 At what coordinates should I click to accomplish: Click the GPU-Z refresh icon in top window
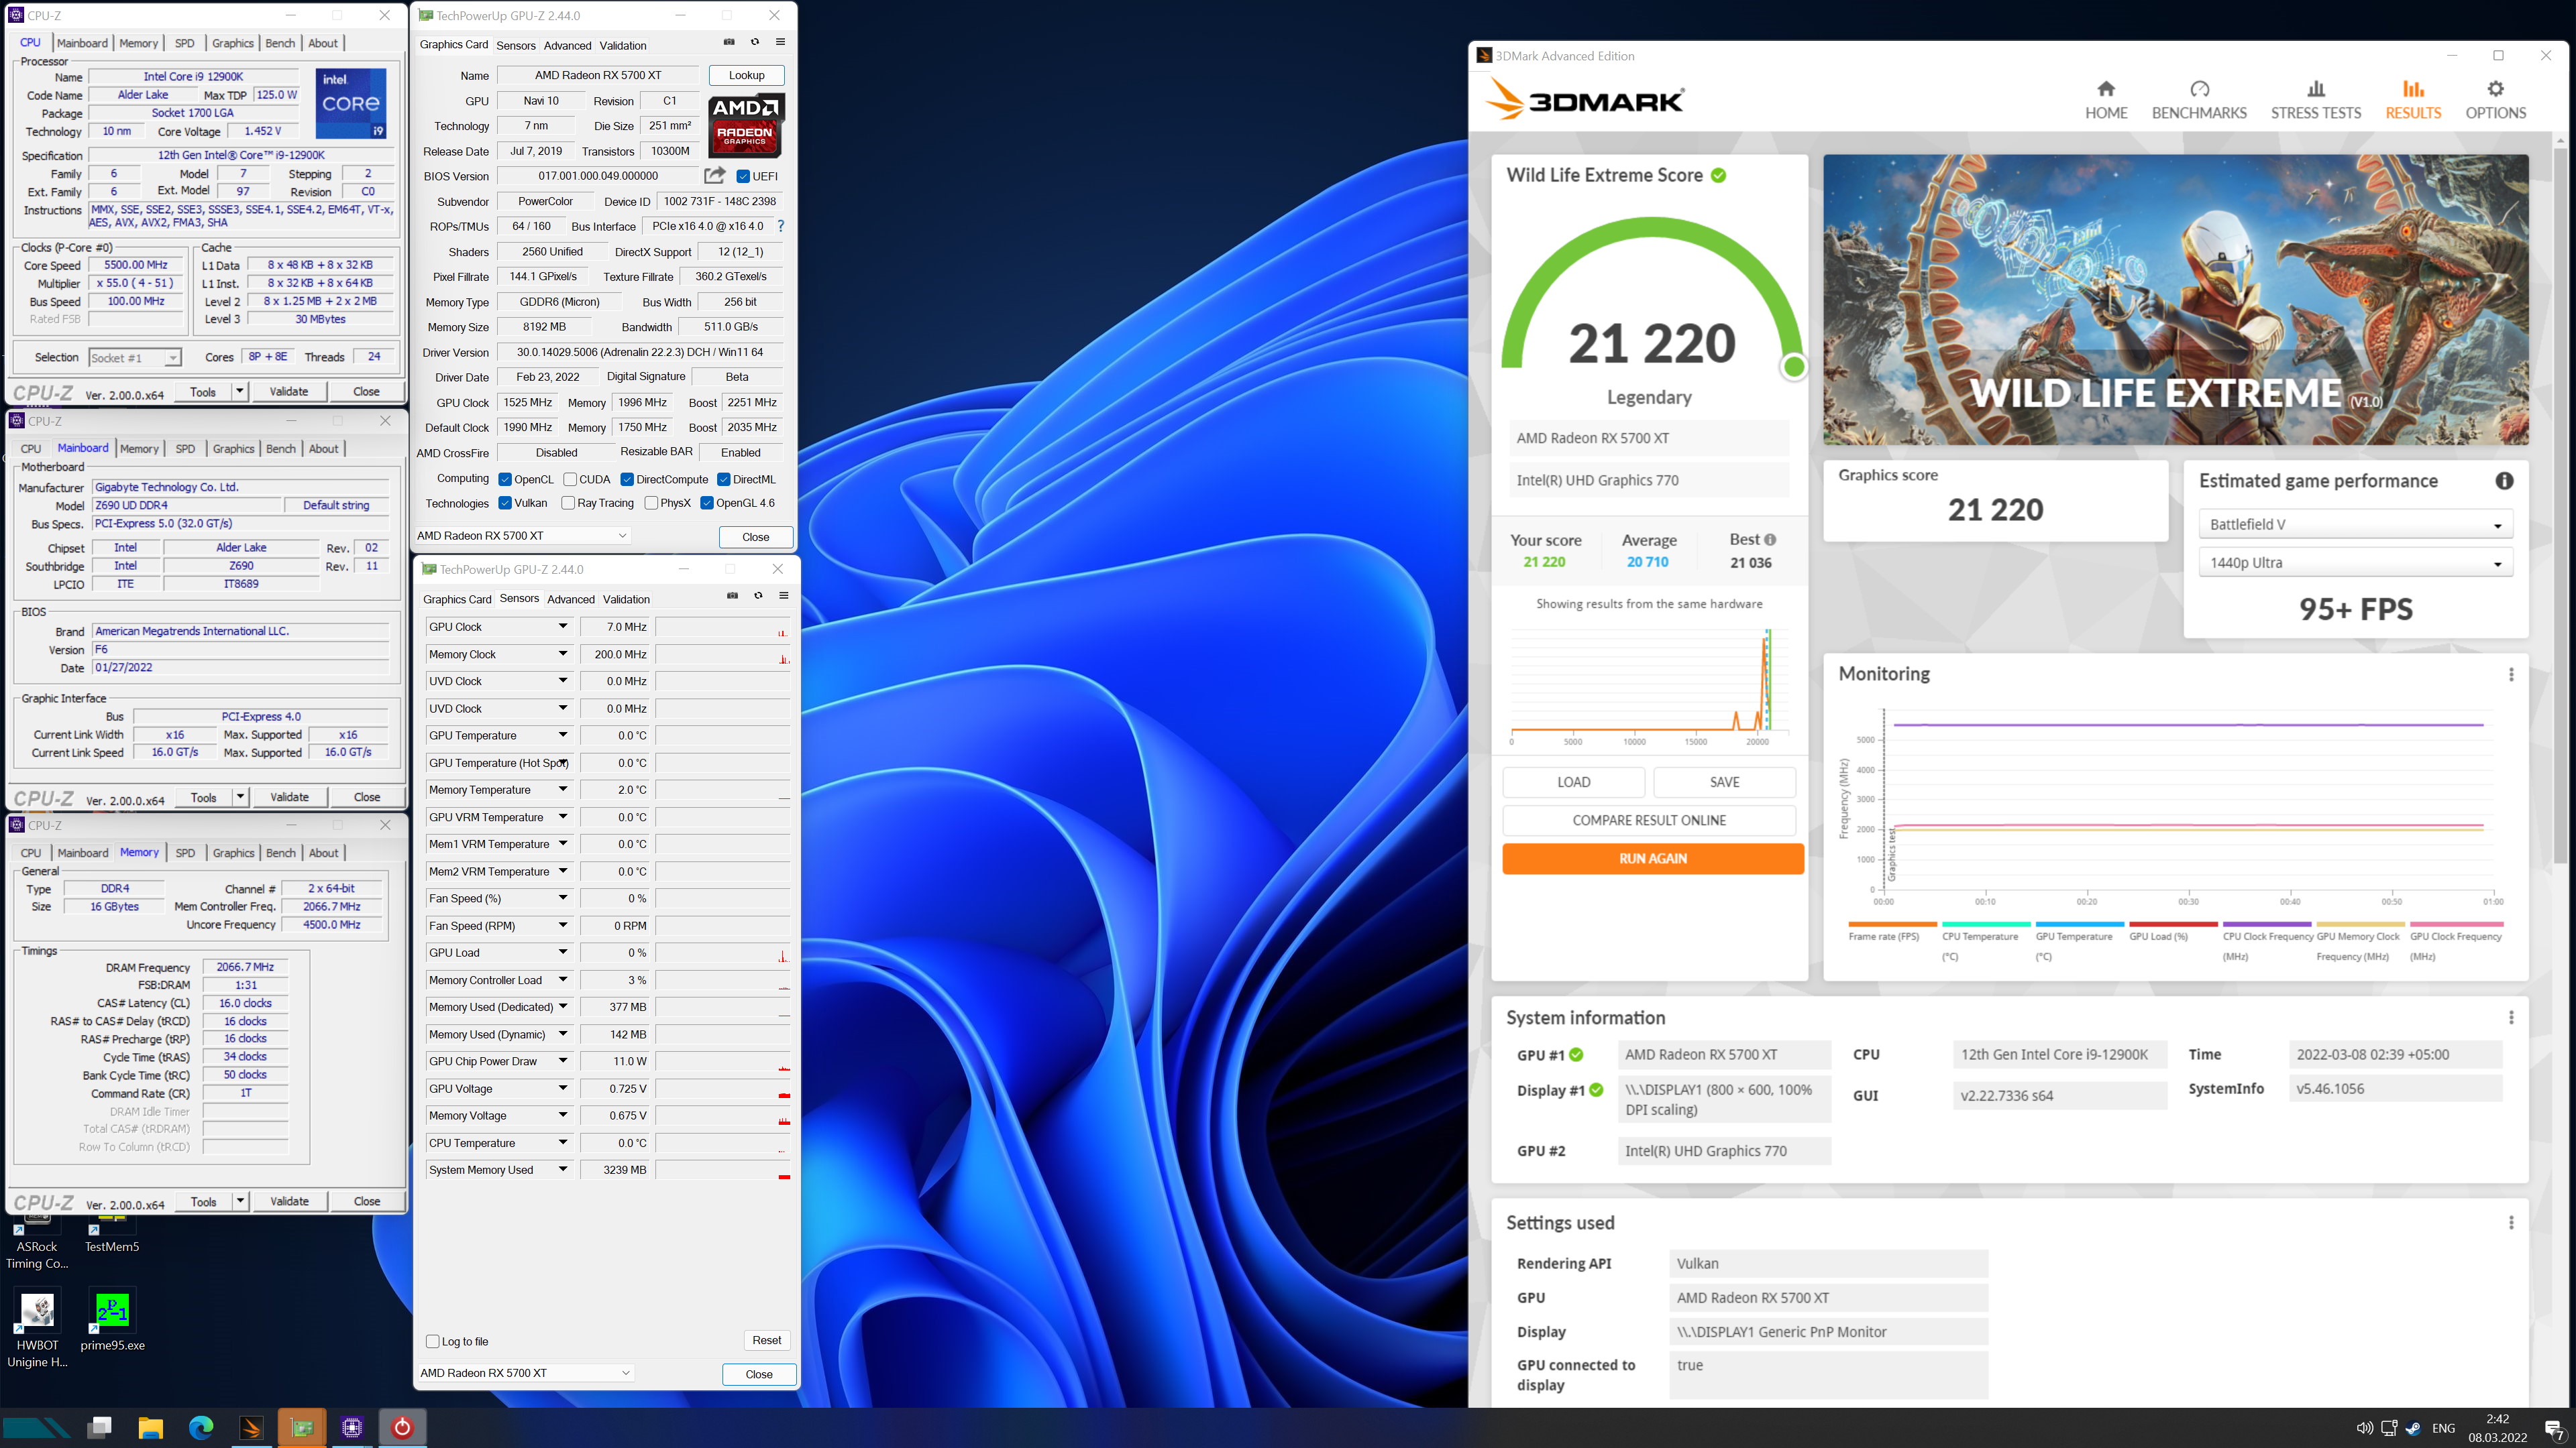(755, 42)
